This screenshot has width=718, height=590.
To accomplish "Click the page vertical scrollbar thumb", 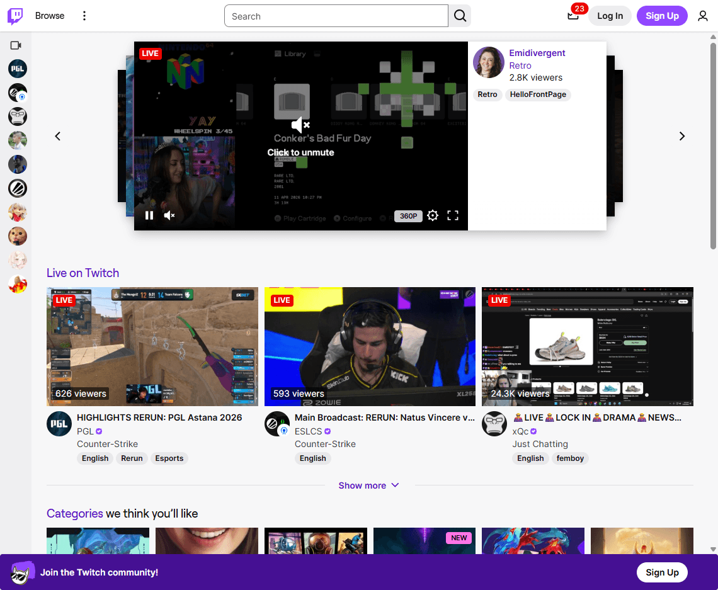I will (x=713, y=146).
